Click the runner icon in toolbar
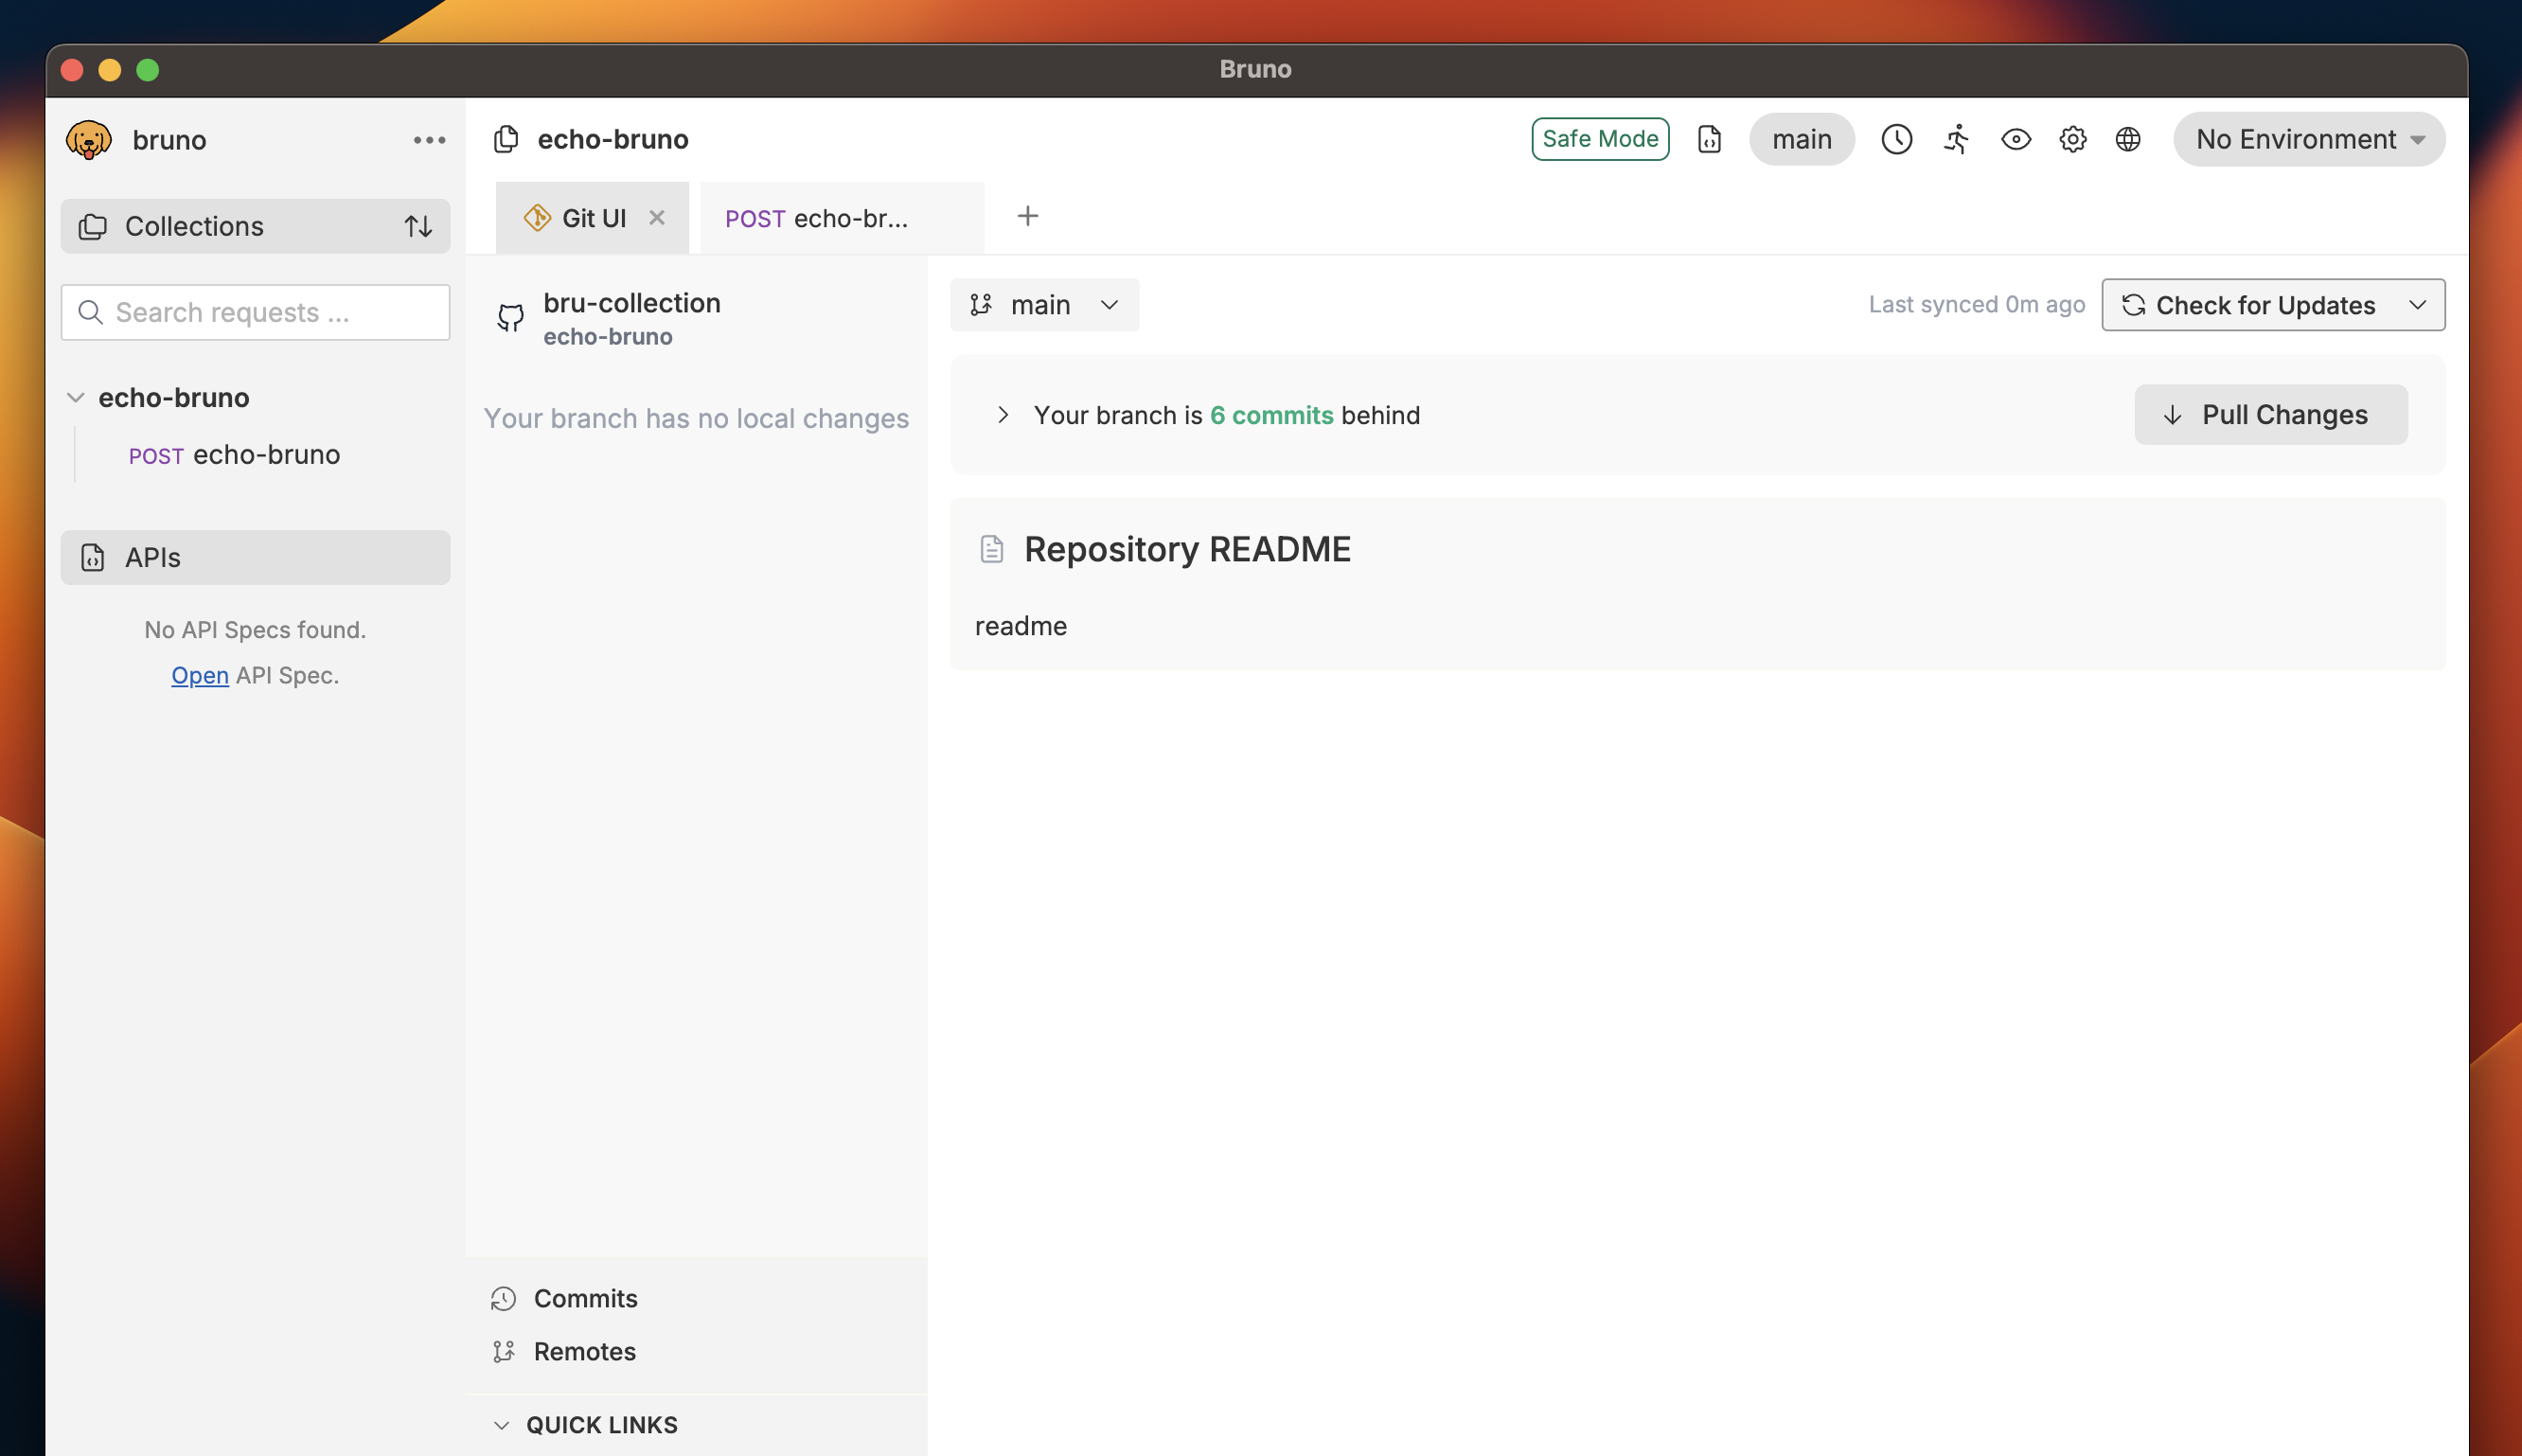Screen dimensions: 2522x1456 pos(1956,139)
